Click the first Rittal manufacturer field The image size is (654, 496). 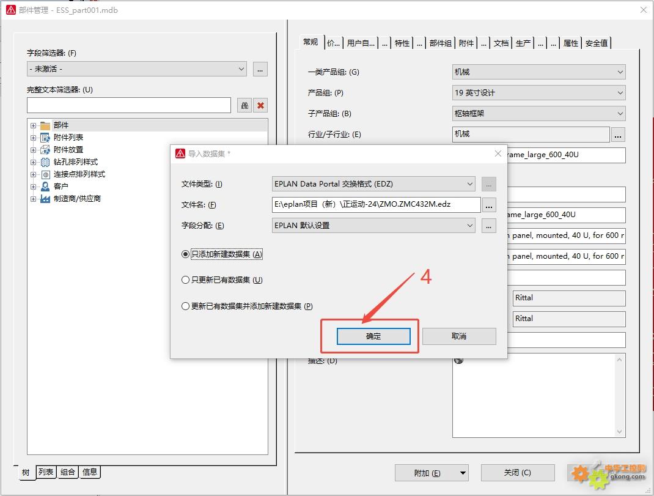coord(569,298)
